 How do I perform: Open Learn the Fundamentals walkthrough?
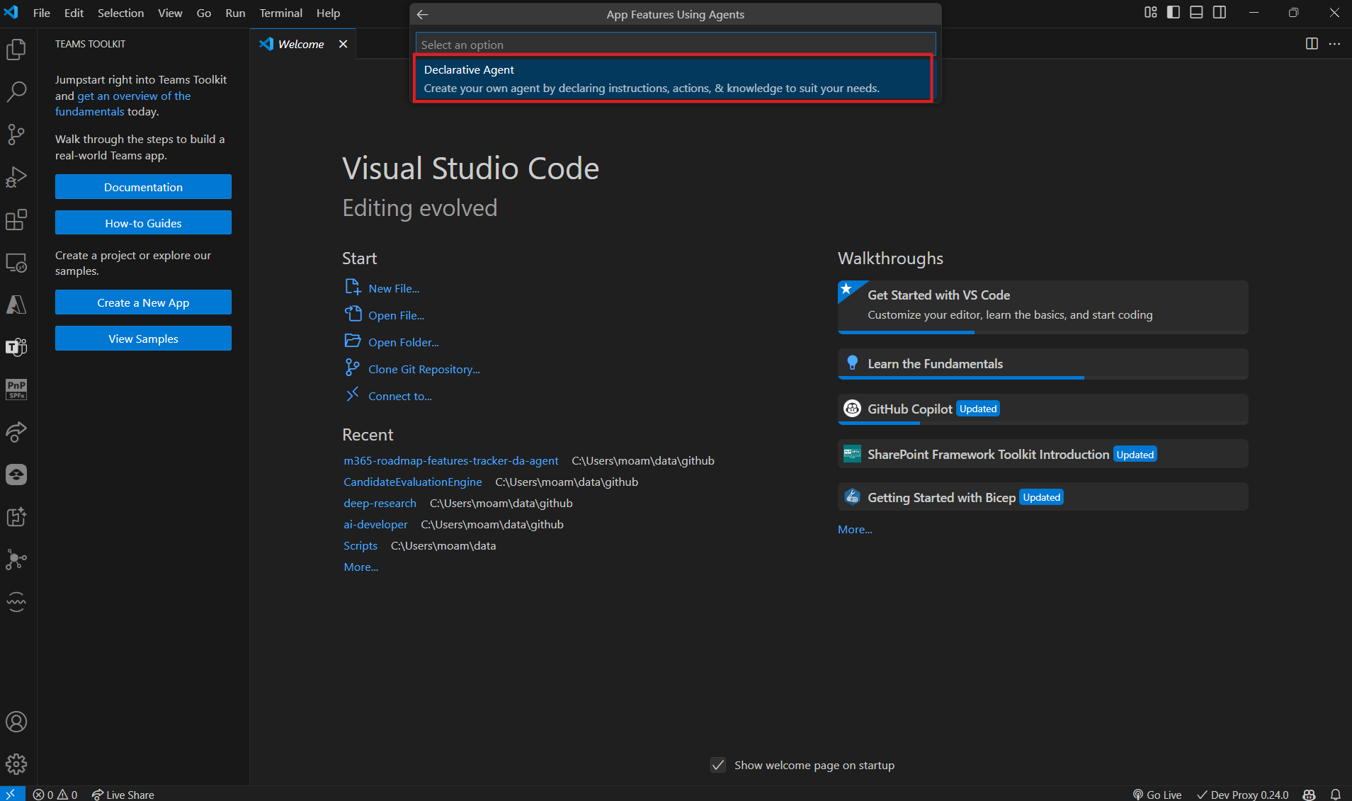point(1043,363)
